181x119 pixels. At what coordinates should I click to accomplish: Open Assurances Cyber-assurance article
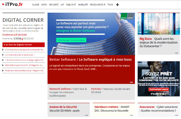(x=158, y=109)
